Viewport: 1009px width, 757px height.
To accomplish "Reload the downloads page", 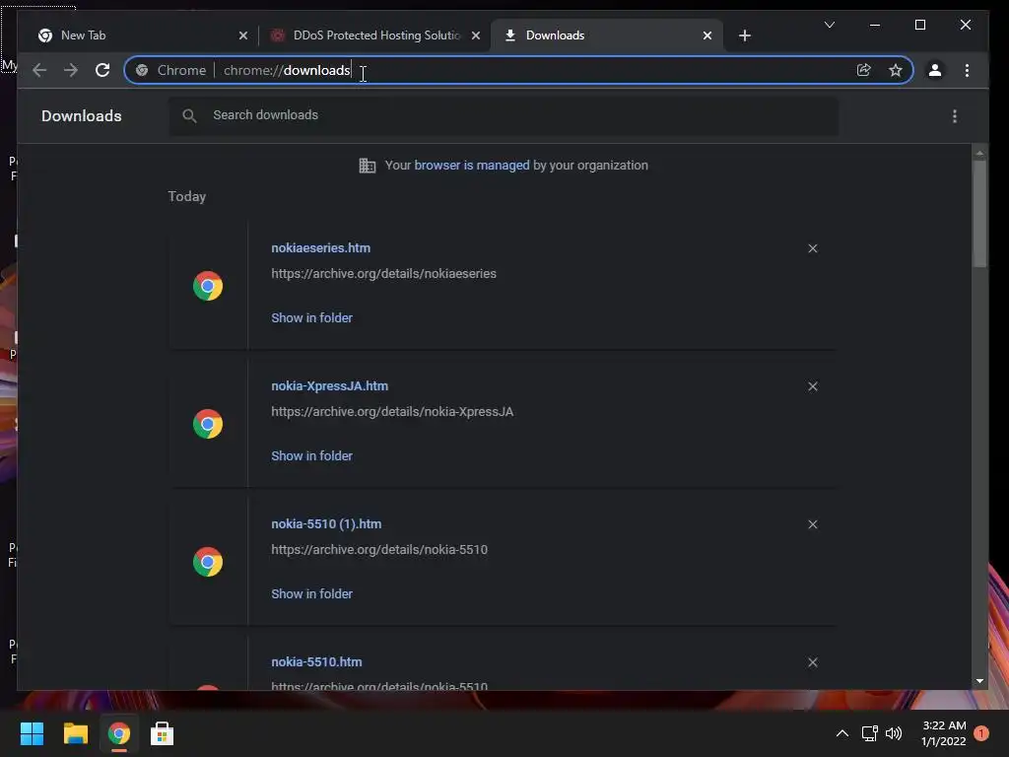I will pyautogui.click(x=102, y=70).
